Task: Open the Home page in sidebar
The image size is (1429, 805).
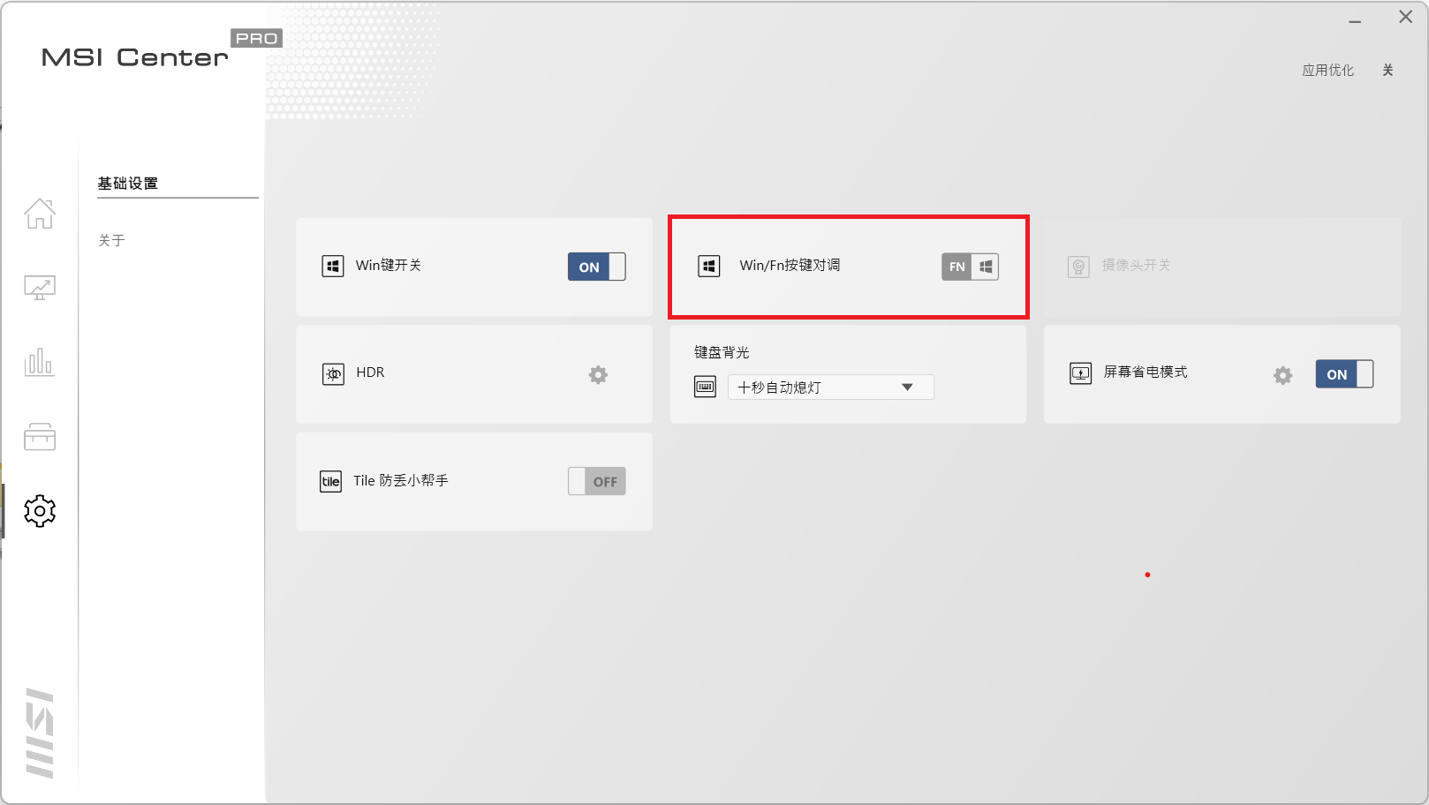Action: pyautogui.click(x=40, y=214)
